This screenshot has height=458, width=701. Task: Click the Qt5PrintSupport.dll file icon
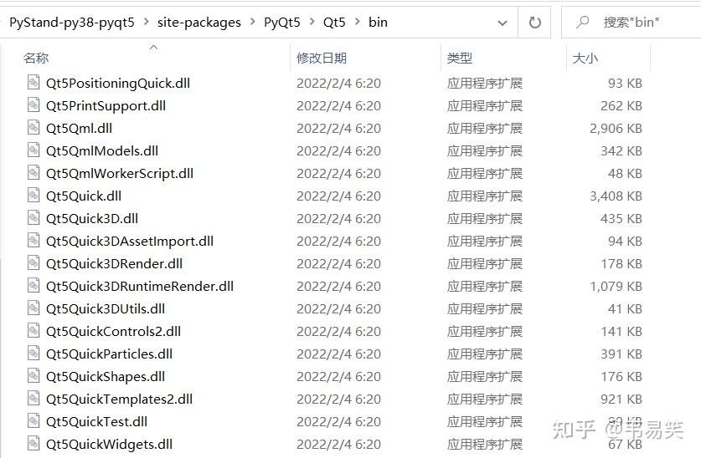(34, 105)
